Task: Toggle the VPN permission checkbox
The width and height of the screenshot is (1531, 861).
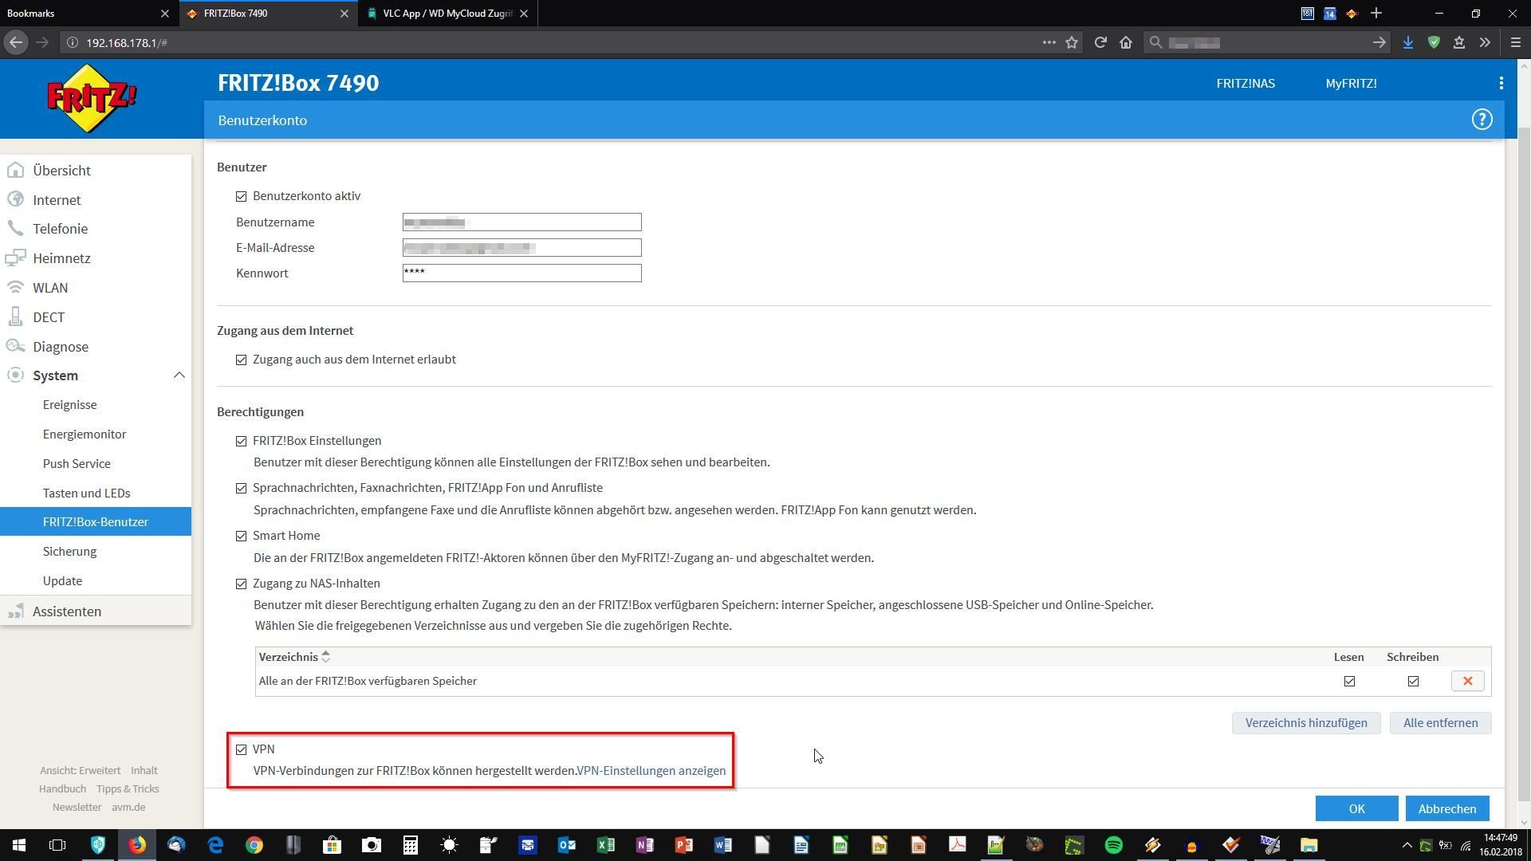Action: pos(241,749)
